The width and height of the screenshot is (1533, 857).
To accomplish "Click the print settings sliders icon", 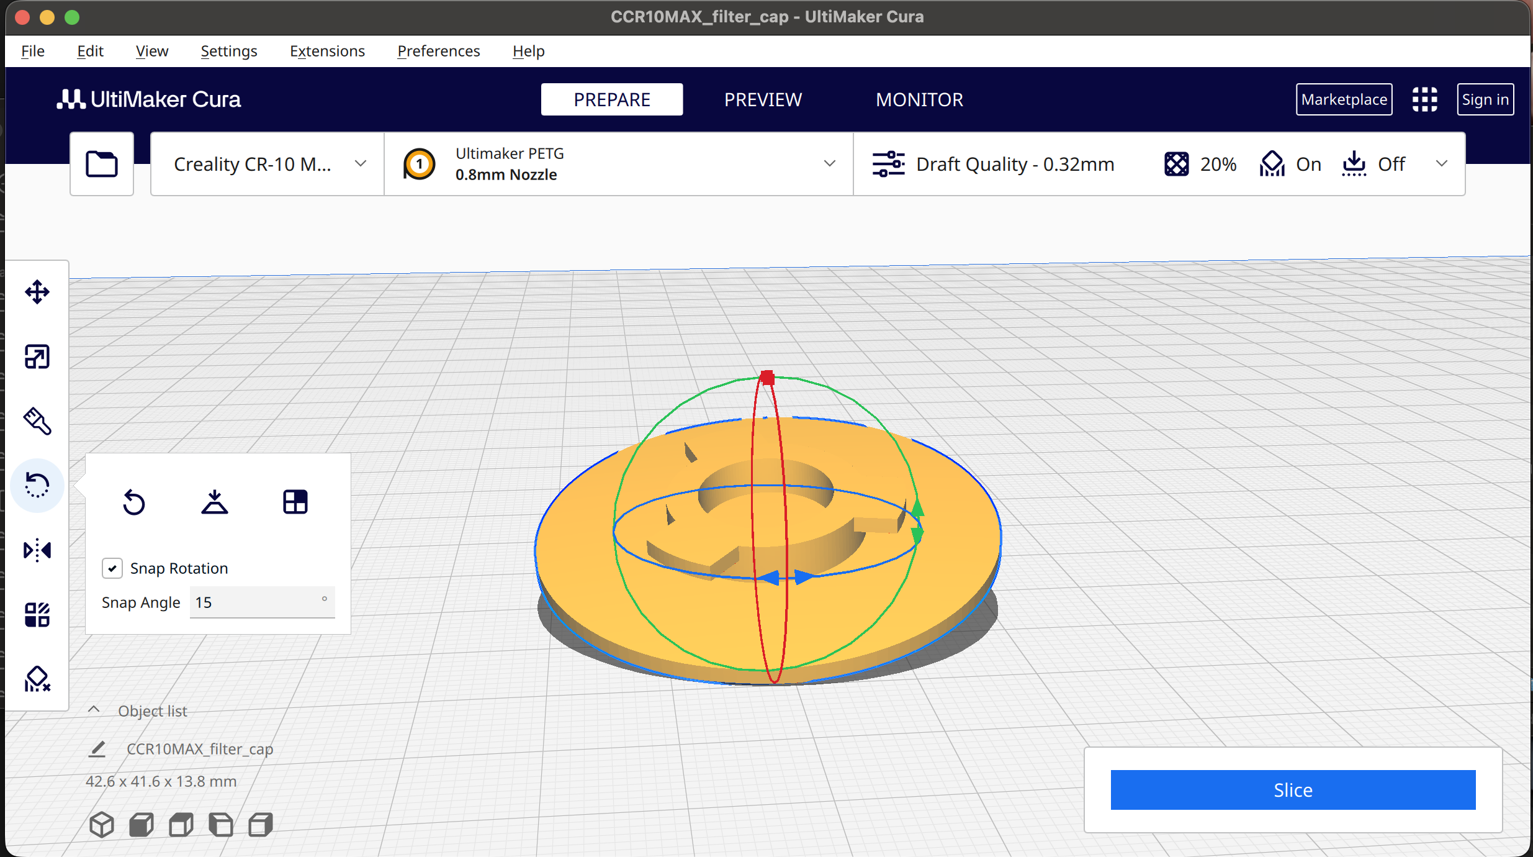I will [888, 164].
